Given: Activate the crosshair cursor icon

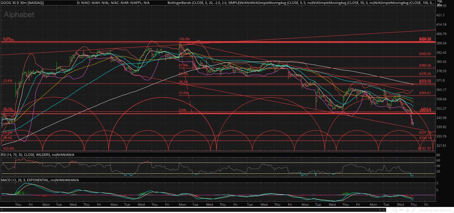Looking at the screenshot, I should (407, 210).
